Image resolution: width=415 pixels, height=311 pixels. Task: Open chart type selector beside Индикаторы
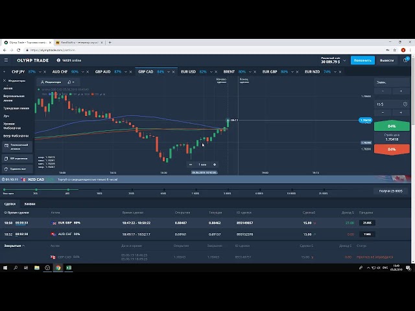coord(70,82)
